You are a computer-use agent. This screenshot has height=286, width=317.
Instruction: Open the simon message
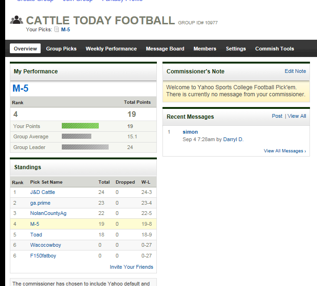click(190, 132)
